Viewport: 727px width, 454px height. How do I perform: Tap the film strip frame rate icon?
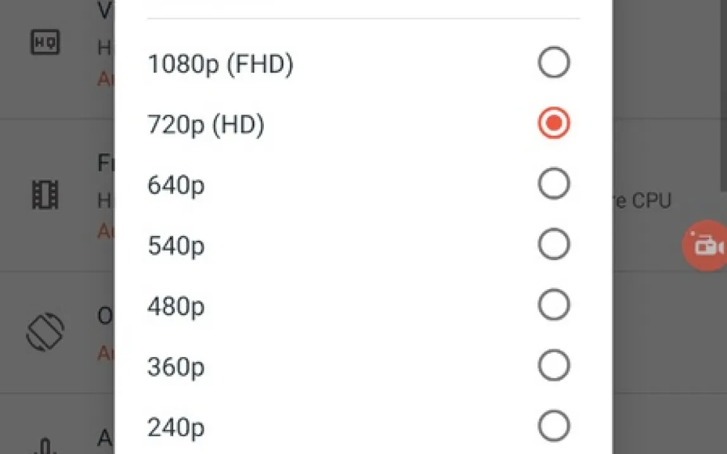[x=45, y=195]
